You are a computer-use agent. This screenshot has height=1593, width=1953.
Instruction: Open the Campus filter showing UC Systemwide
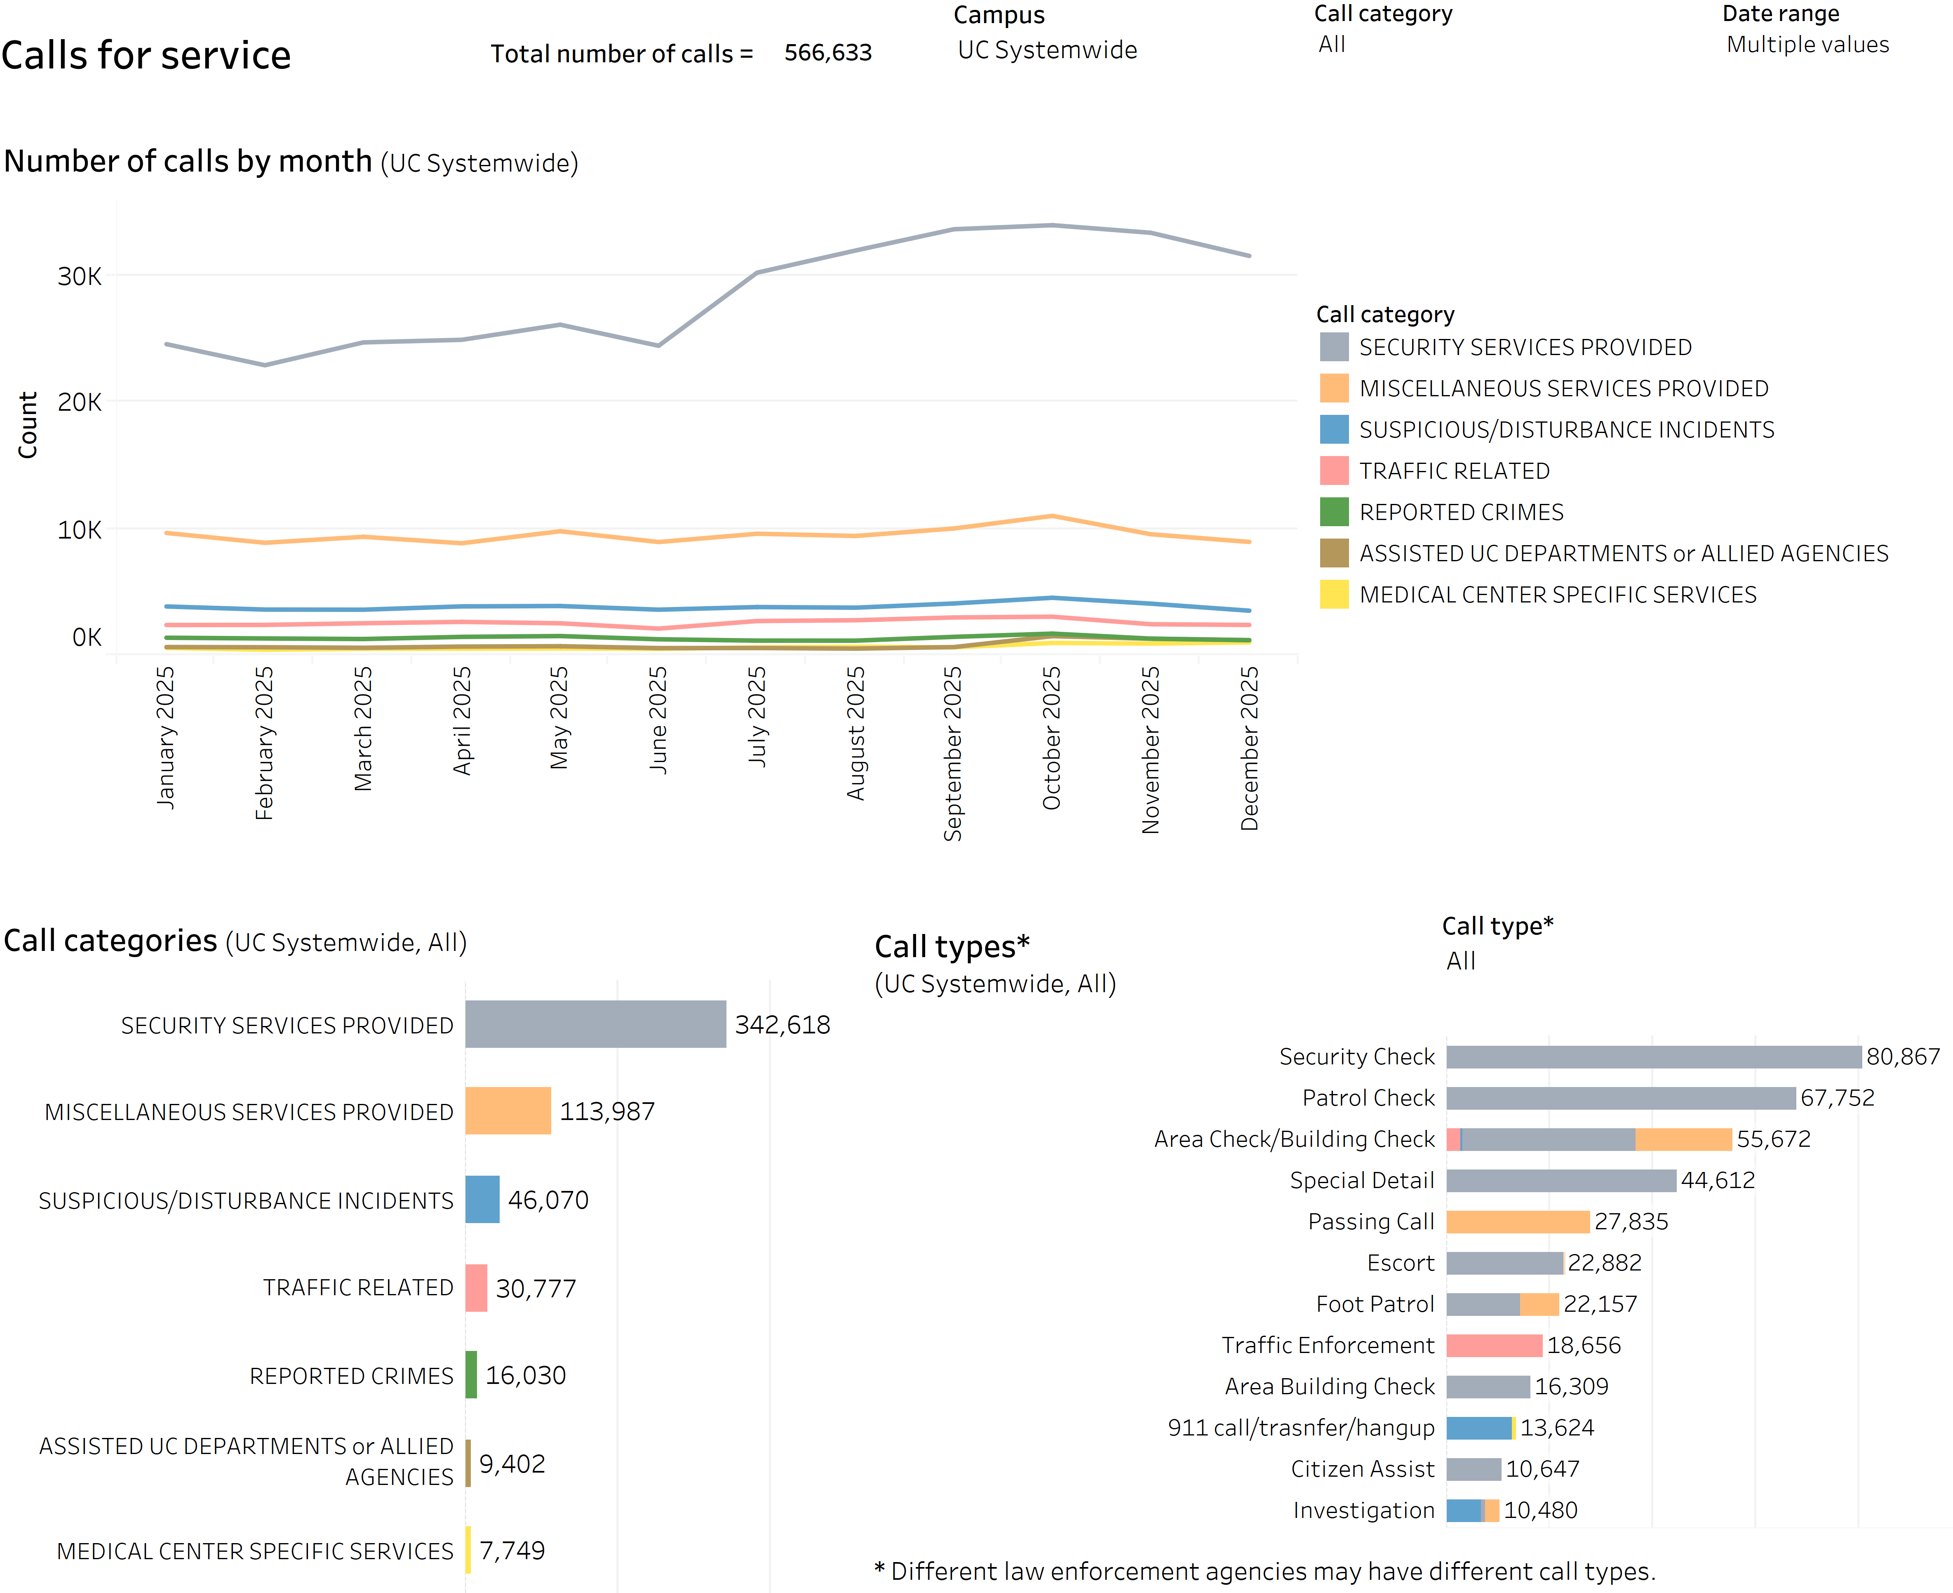click(x=1047, y=49)
